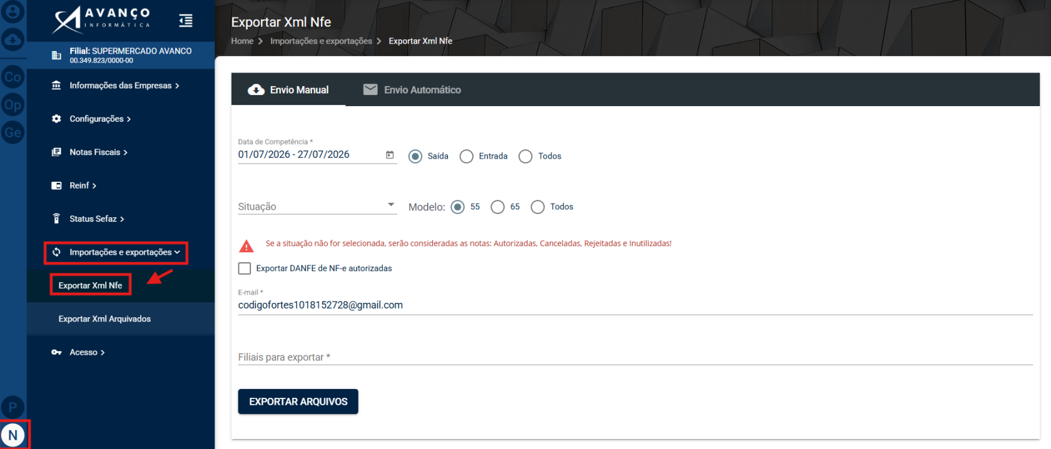Check Exportar DANFE de NF-e autorizadas
The image size is (1051, 449).
[x=245, y=269]
